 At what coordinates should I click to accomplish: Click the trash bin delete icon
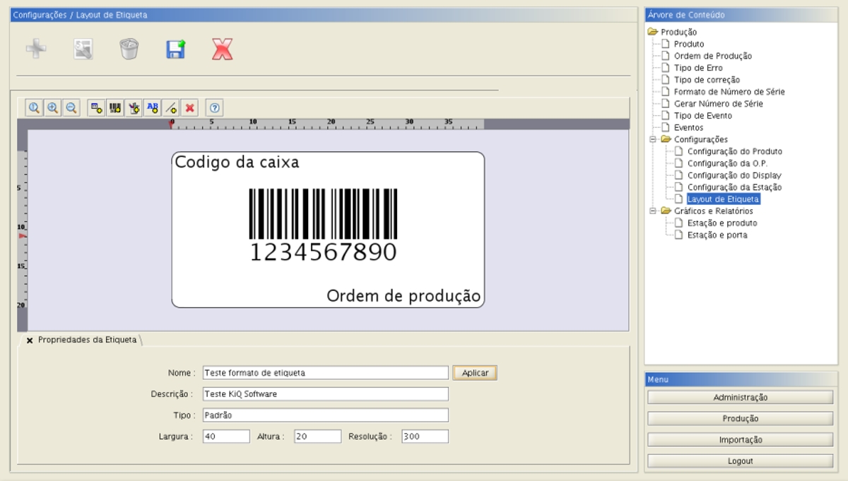(129, 49)
